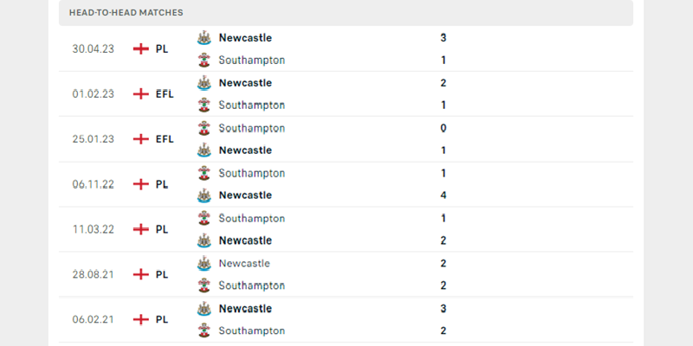Click Southampton crest in 06.02.21 match

pyautogui.click(x=204, y=330)
